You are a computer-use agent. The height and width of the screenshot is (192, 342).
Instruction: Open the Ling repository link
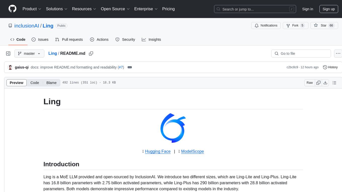48,26
